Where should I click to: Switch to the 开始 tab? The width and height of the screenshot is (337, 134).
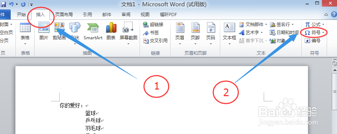(x=21, y=14)
